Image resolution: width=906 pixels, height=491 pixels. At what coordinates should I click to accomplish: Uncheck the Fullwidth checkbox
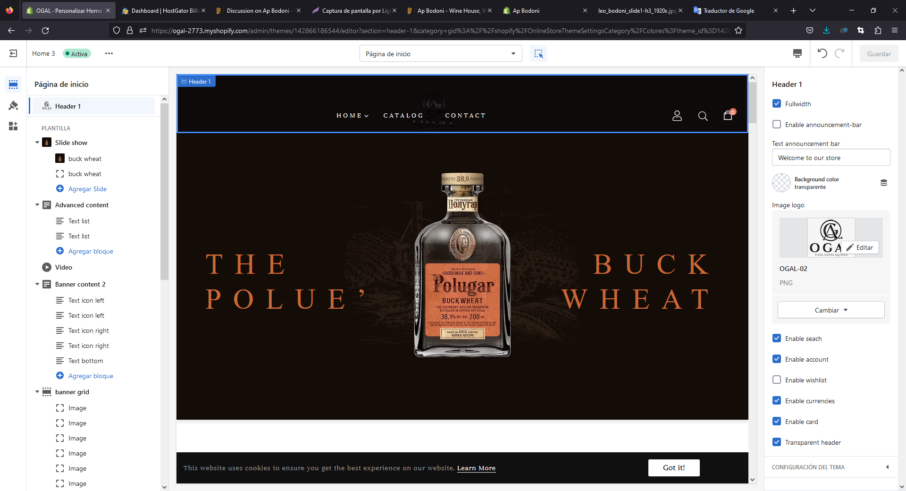[x=777, y=103]
